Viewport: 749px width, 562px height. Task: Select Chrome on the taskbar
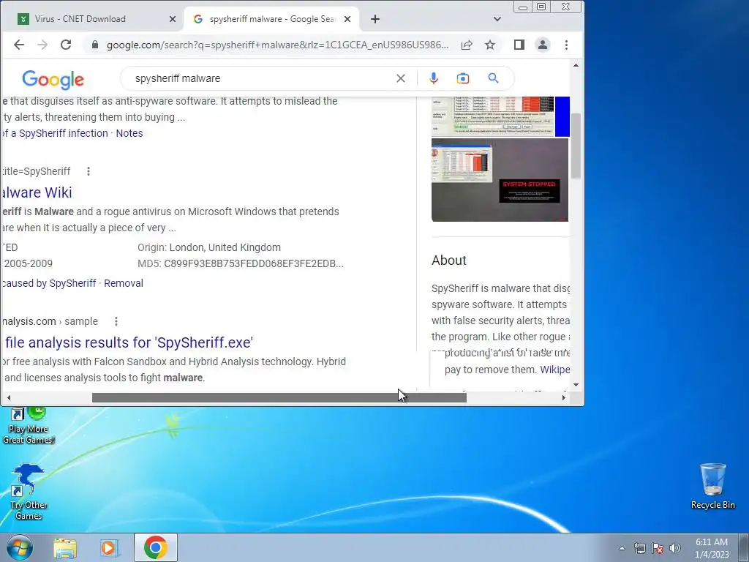coord(156,547)
